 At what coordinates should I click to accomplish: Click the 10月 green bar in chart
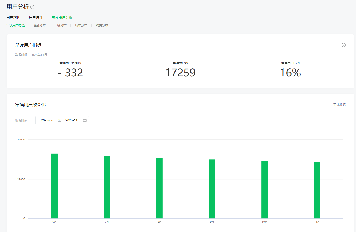(x=264, y=189)
